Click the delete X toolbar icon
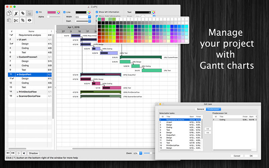The height and width of the screenshot is (168, 269). pos(16,13)
